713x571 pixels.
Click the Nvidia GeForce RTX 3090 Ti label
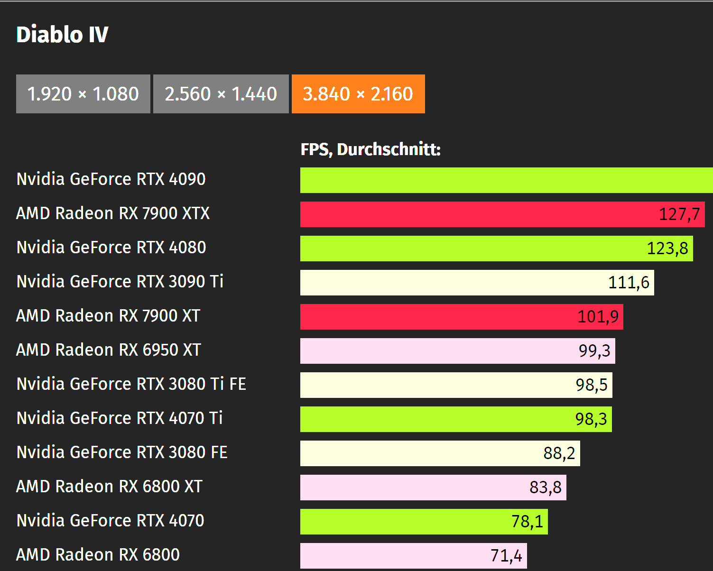pyautogui.click(x=120, y=282)
